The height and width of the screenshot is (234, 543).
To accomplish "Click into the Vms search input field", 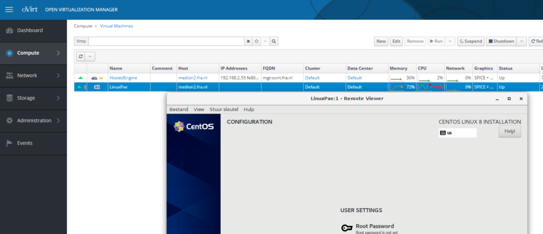I will tap(165, 41).
